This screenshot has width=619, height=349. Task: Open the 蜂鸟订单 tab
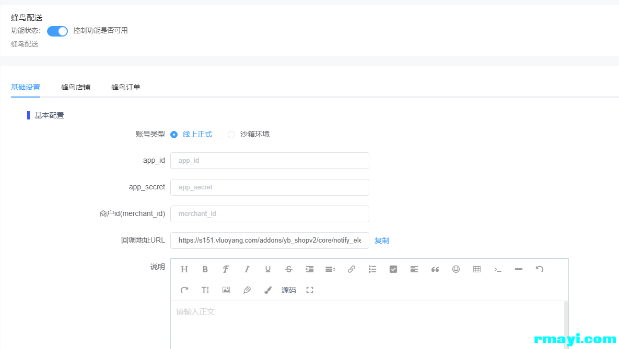point(126,87)
